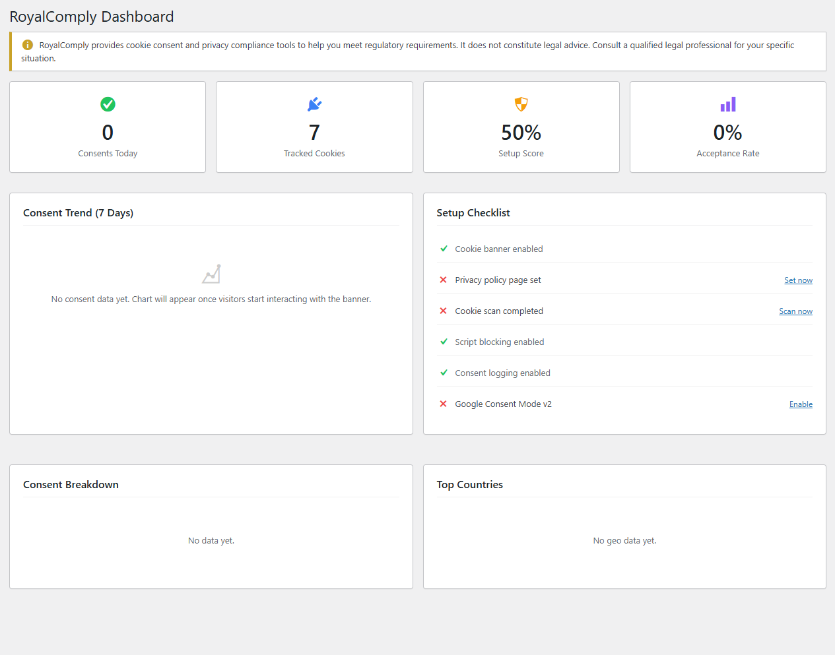Click the Tracked Cookies label
The width and height of the screenshot is (835, 655).
tap(314, 153)
